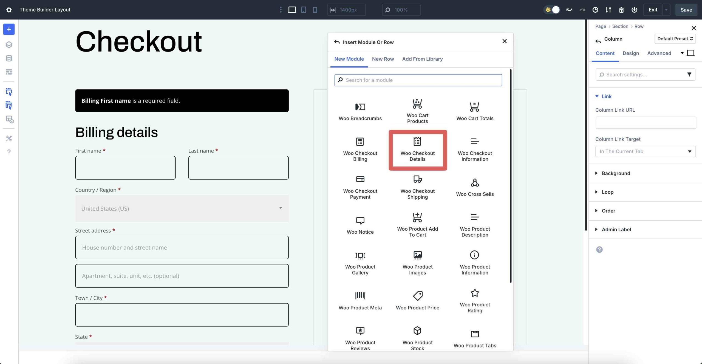
Task: Open the Exit button dropdown arrow
Action: tap(666, 10)
